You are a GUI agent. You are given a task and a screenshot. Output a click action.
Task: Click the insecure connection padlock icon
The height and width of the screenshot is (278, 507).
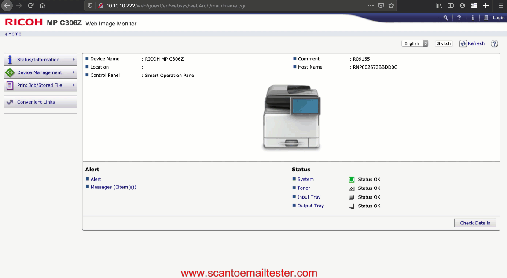click(100, 6)
